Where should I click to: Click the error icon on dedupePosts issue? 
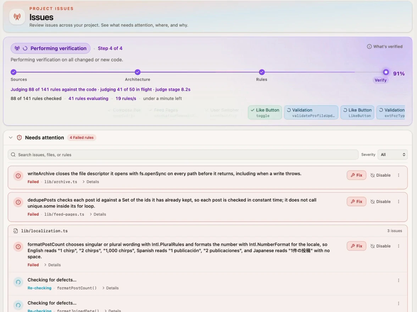click(18, 202)
